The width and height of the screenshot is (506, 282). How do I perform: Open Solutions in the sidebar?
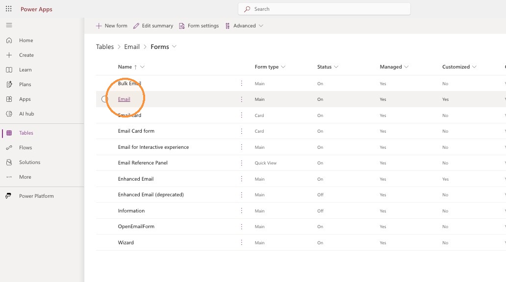(x=30, y=162)
